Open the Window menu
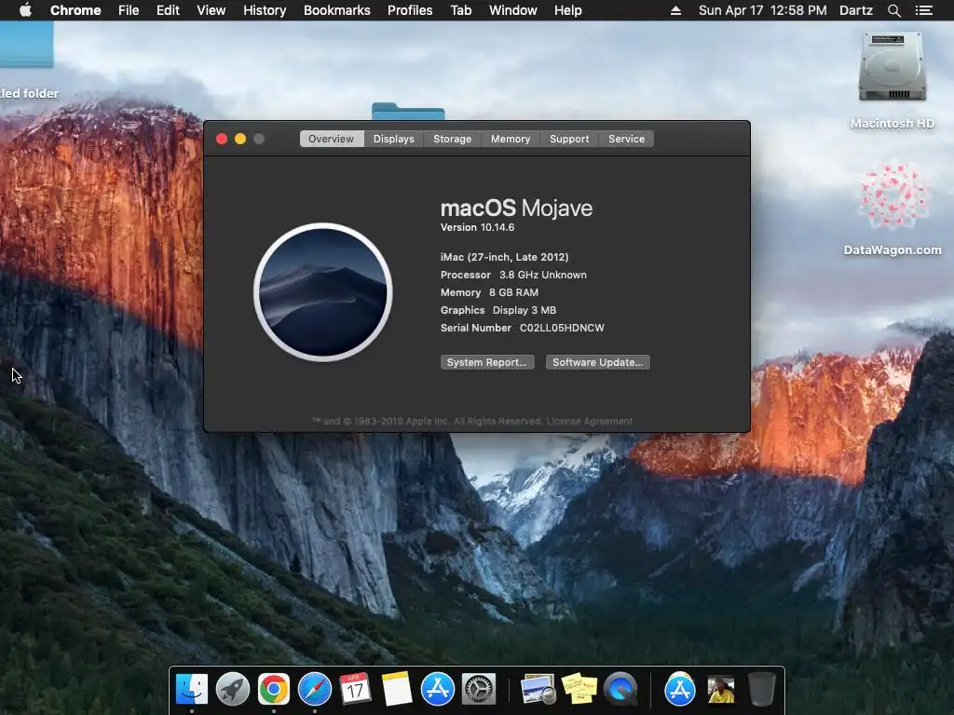The image size is (954, 715). [x=513, y=10]
